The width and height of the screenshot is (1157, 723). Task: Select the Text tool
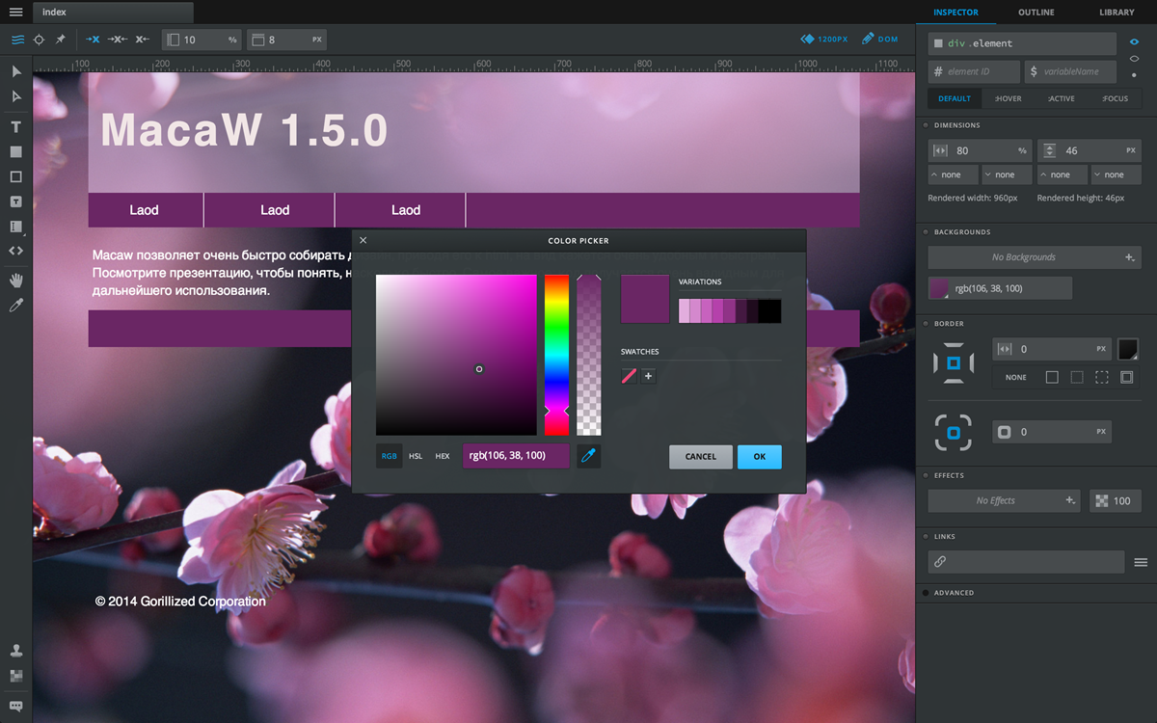tap(16, 127)
